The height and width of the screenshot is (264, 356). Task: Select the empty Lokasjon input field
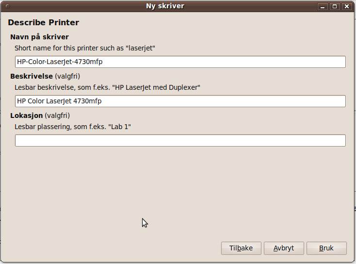pos(180,141)
